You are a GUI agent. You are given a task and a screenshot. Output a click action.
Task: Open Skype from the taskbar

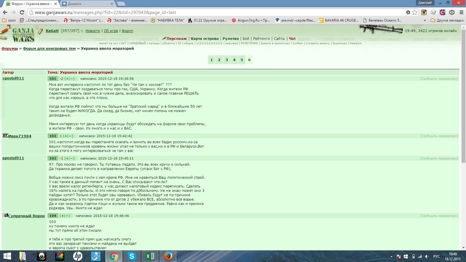[132, 256]
